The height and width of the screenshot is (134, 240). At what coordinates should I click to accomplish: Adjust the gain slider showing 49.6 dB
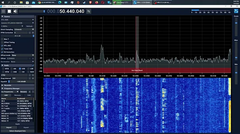pyautogui.click(x=17, y=36)
